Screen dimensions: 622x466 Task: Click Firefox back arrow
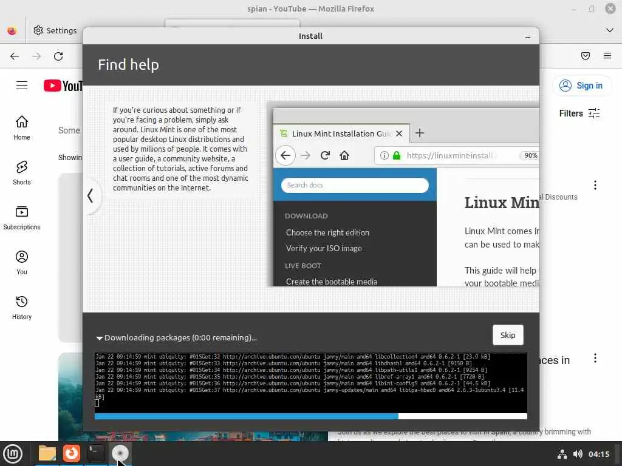click(15, 56)
